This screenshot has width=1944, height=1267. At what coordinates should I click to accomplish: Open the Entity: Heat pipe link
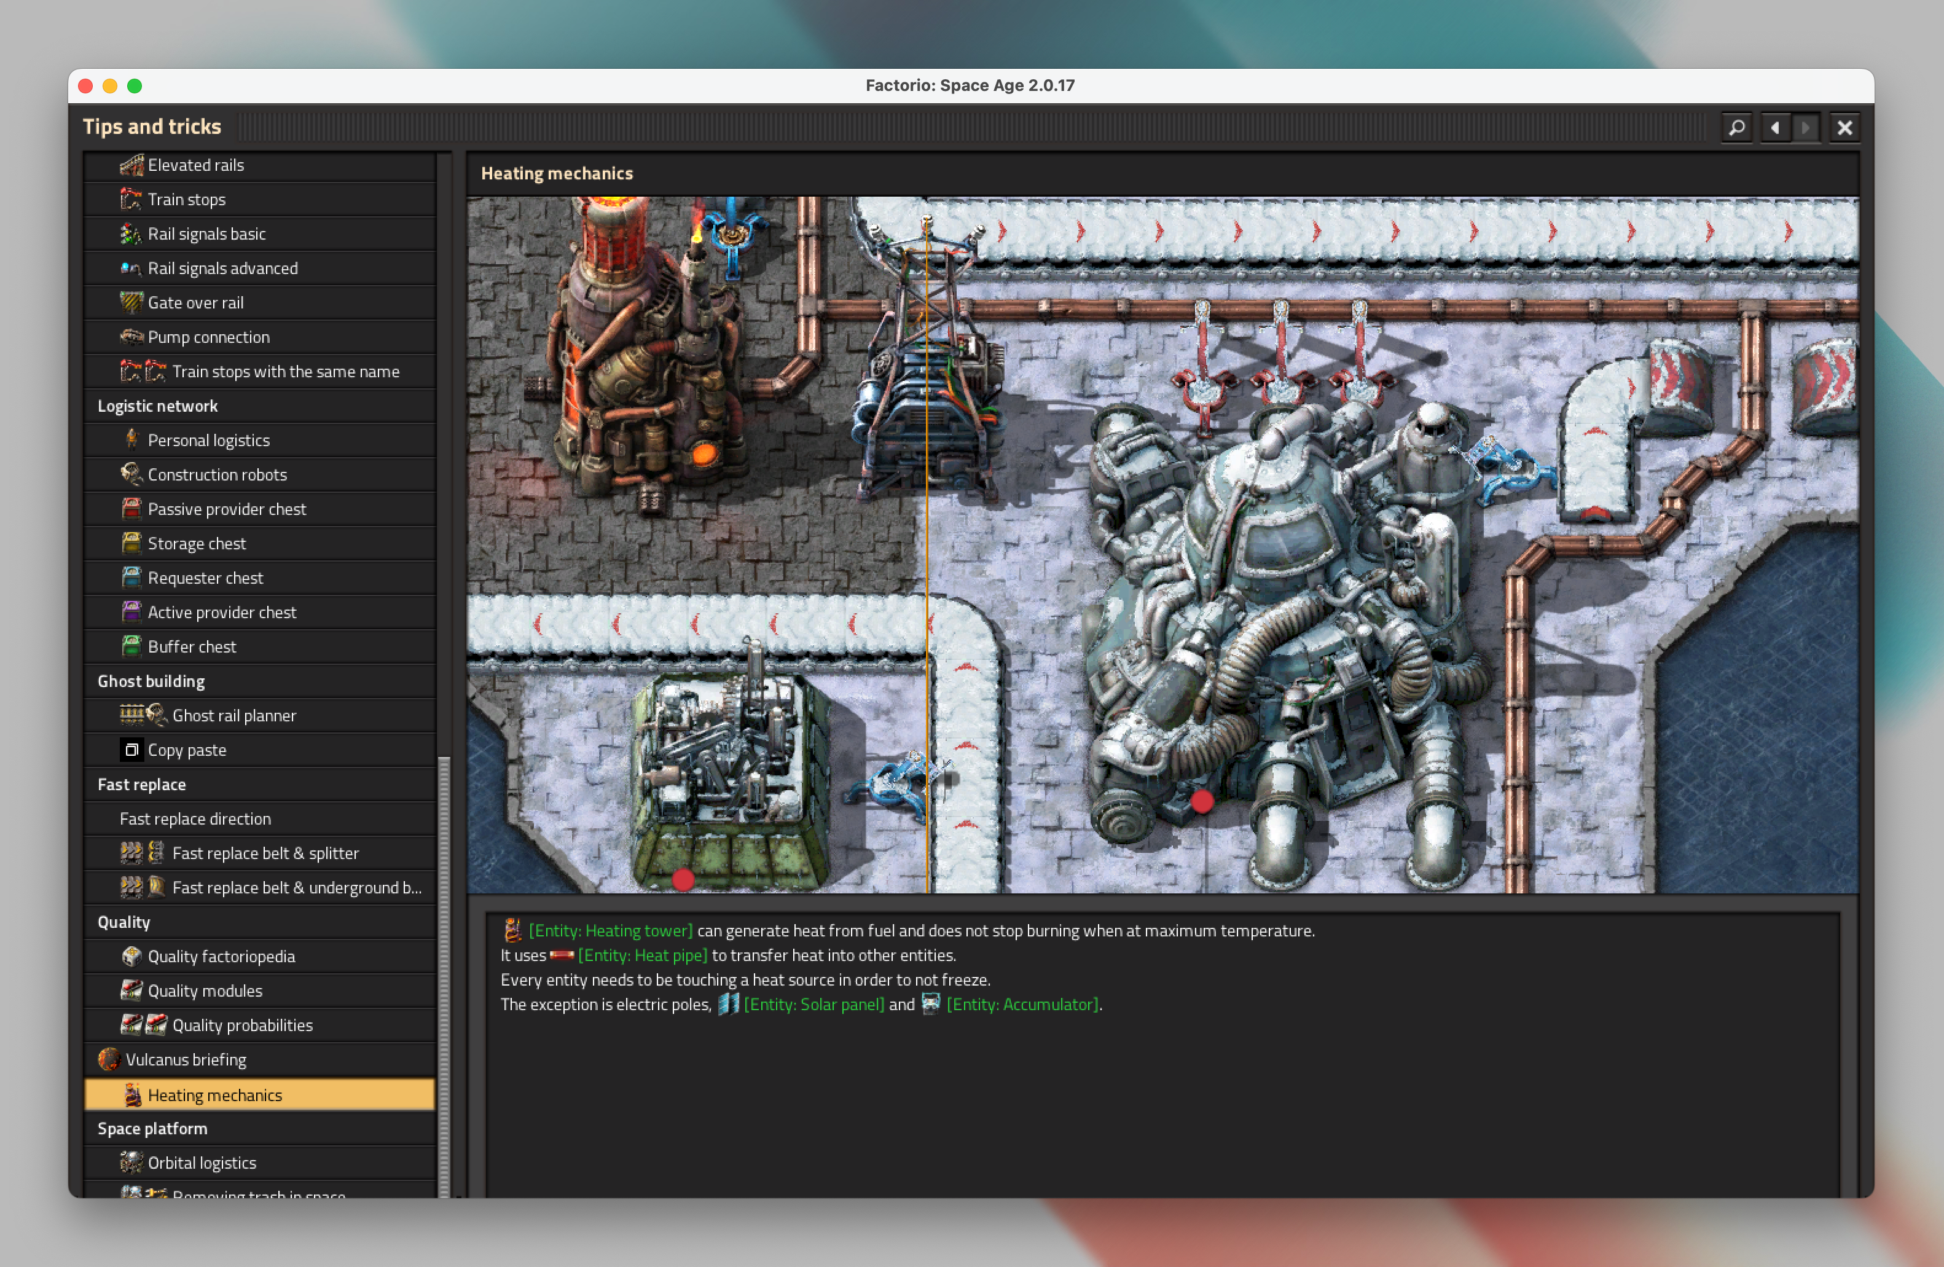pos(643,955)
